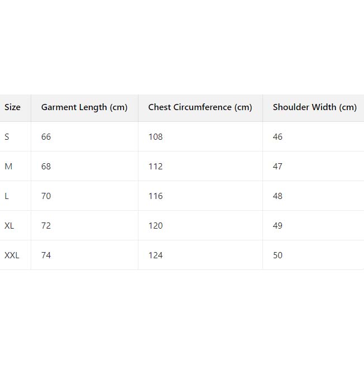The height and width of the screenshot is (365, 364).
Task: Click shoulder width value 49
Action: (277, 226)
